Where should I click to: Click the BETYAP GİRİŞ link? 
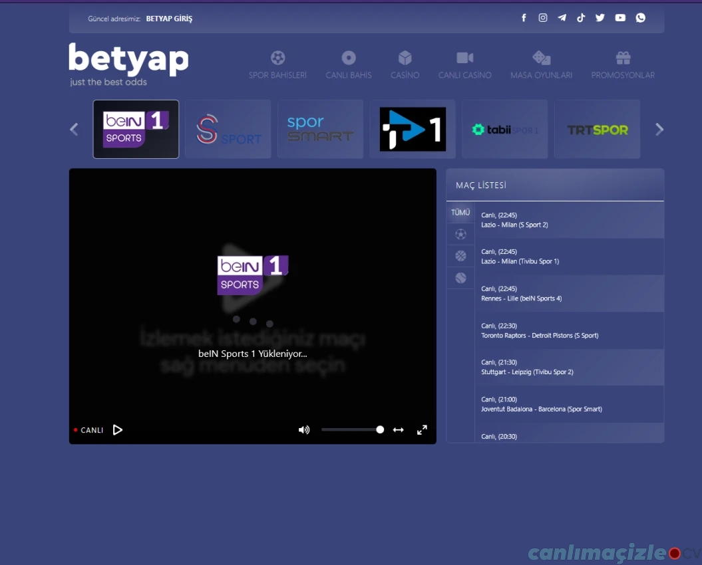pyautogui.click(x=169, y=19)
